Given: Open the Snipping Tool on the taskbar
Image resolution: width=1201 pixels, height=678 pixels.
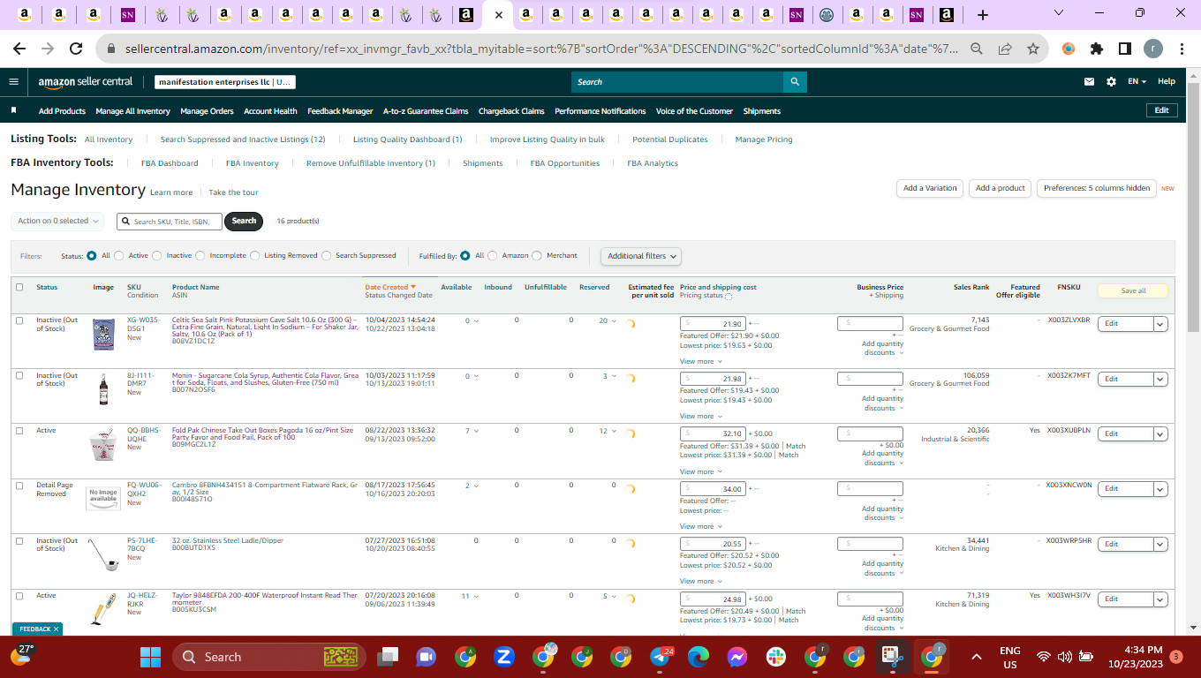Looking at the screenshot, I should tap(891, 657).
